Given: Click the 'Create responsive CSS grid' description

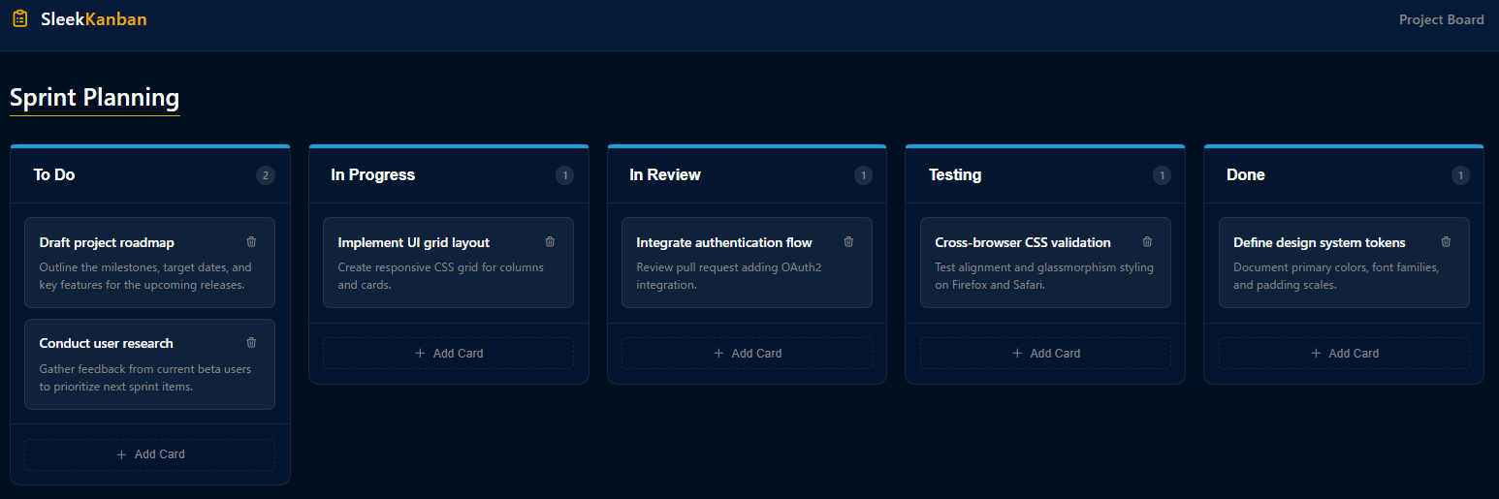Looking at the screenshot, I should tap(441, 276).
